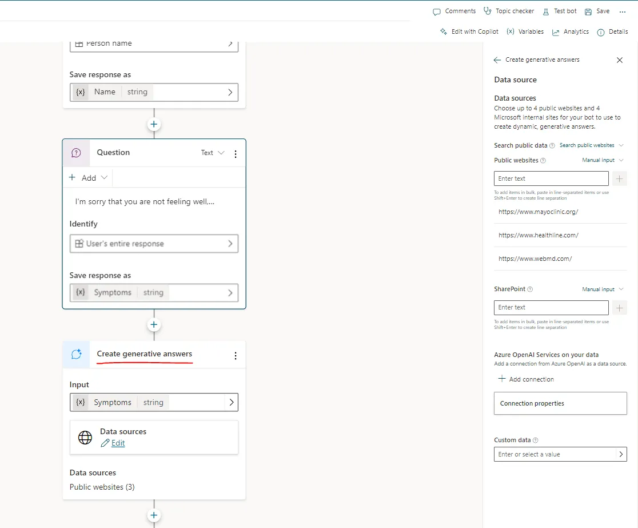Launch the Test bot panel
The width and height of the screenshot is (638, 528).
tap(560, 11)
